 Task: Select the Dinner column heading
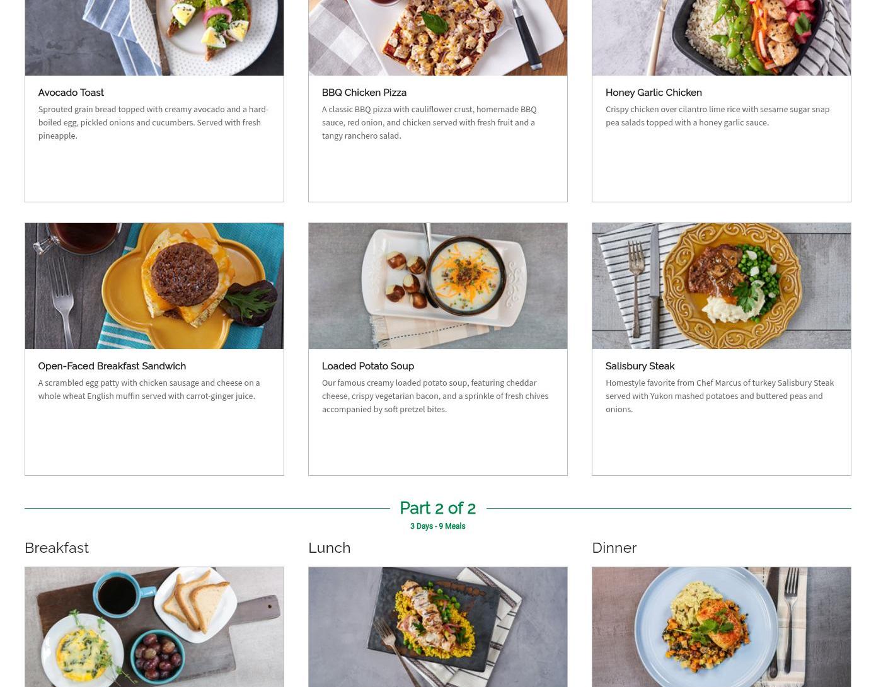[x=614, y=548]
